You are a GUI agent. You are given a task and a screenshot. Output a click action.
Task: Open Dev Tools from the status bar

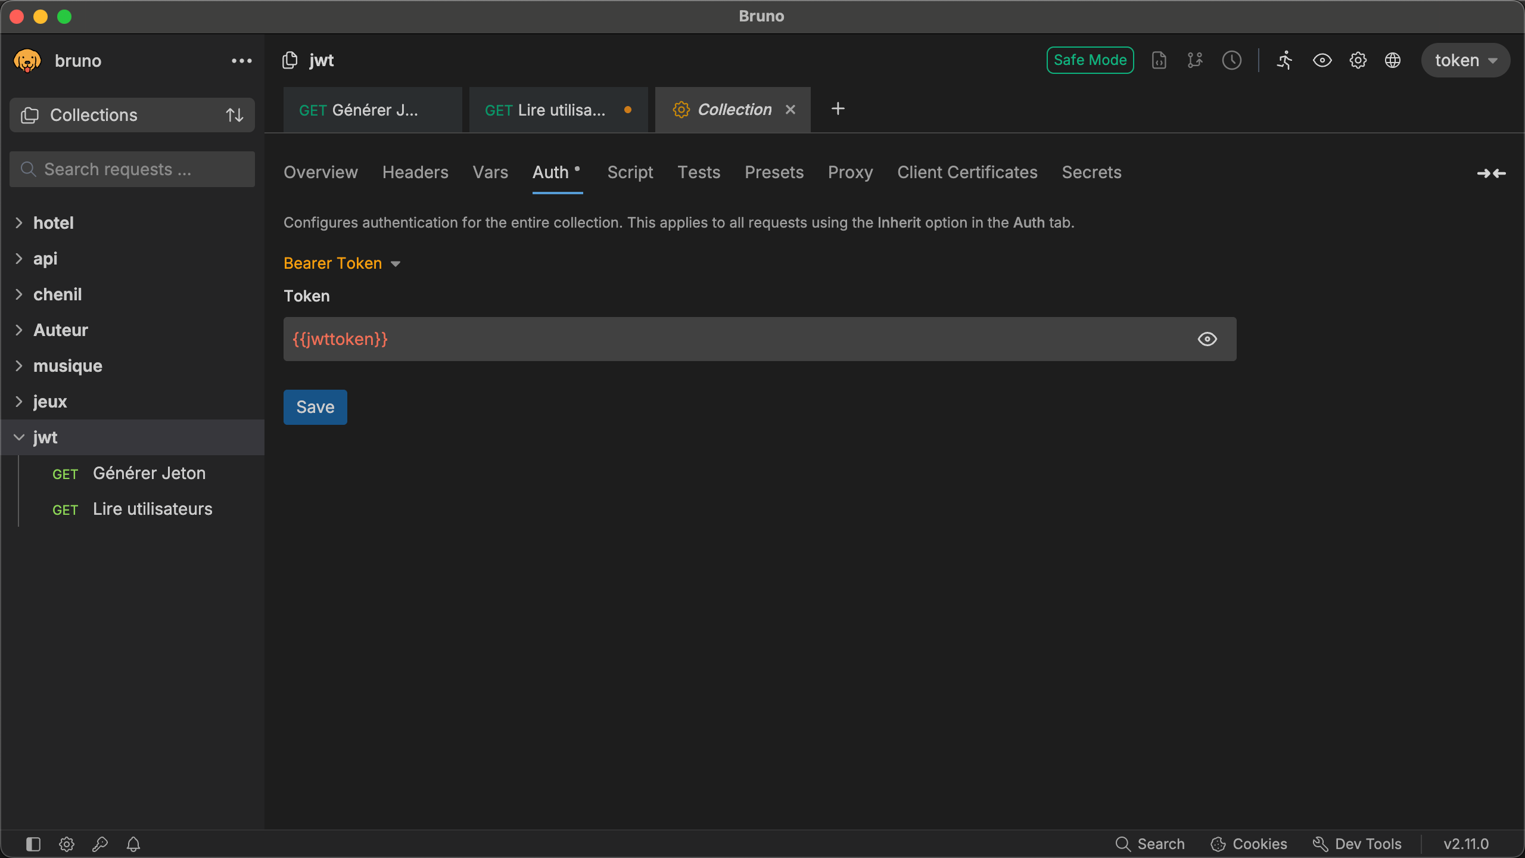point(1358,844)
